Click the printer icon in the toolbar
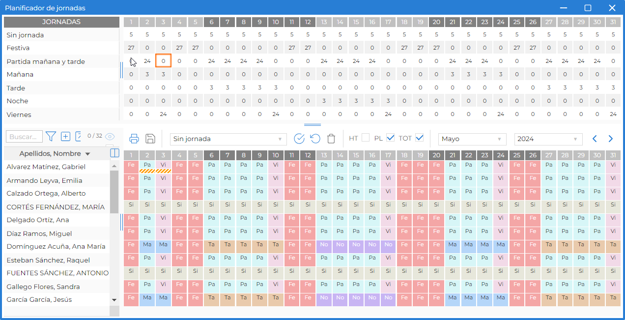Image resolution: width=625 pixels, height=320 pixels. (134, 139)
